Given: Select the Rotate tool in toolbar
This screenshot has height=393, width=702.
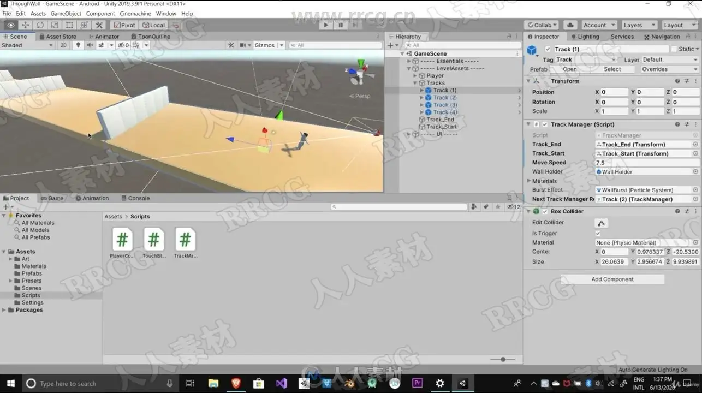Looking at the screenshot, I should tap(40, 25).
